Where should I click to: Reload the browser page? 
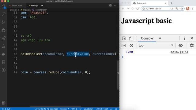coord(133,9)
